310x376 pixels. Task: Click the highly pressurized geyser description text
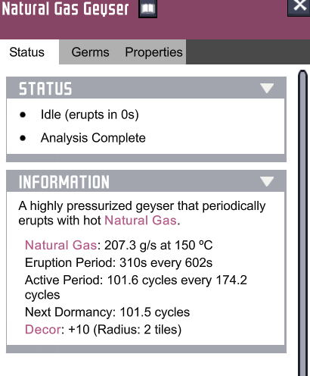142,213
